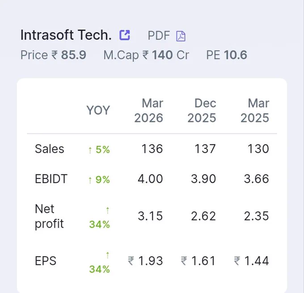Click the Sales row label
The height and width of the screenshot is (293, 304).
point(50,149)
